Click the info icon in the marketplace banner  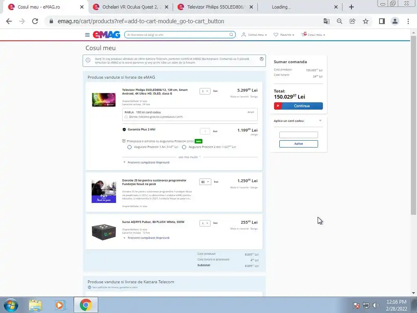click(x=88, y=60)
